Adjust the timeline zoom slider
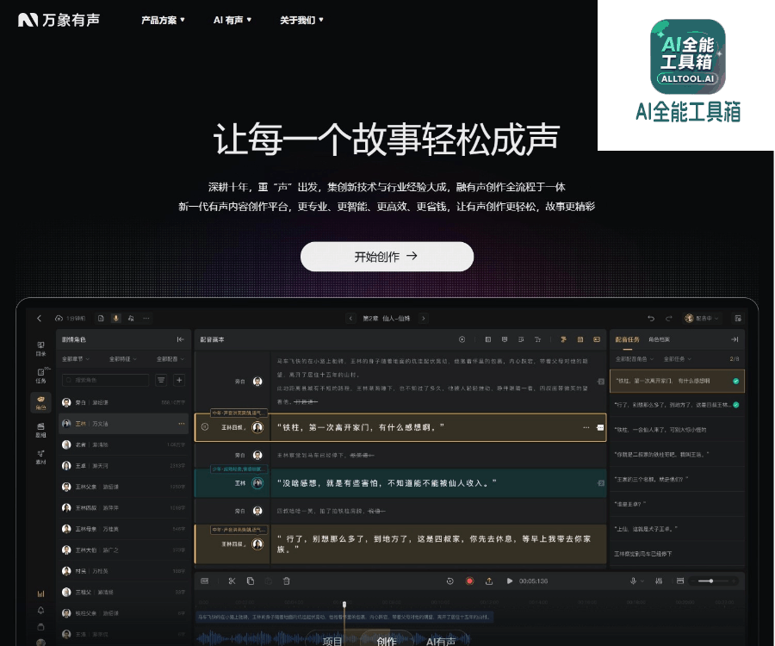The height and width of the screenshot is (646, 775). pos(712,581)
